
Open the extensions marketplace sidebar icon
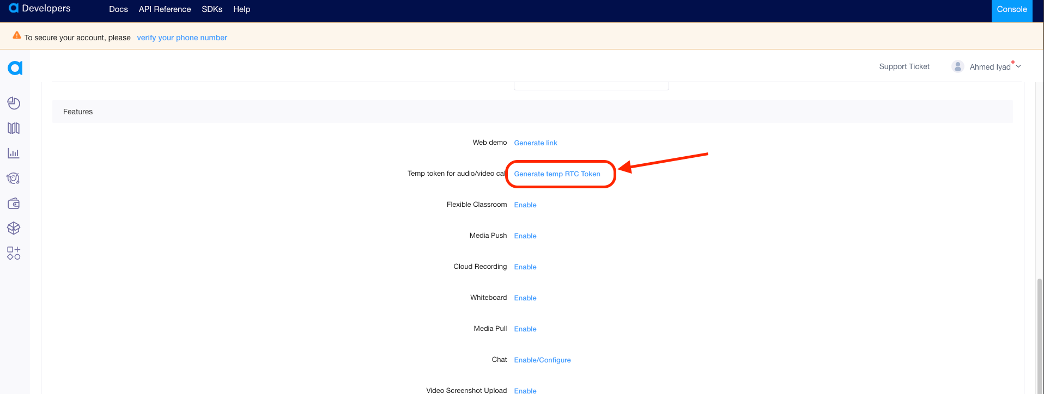[x=14, y=253]
